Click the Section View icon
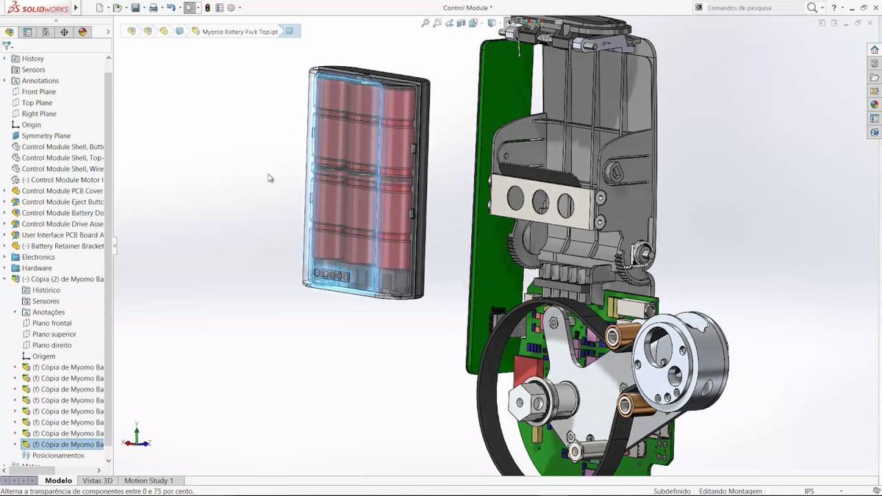Viewport: 882px width, 496px height. (462, 24)
